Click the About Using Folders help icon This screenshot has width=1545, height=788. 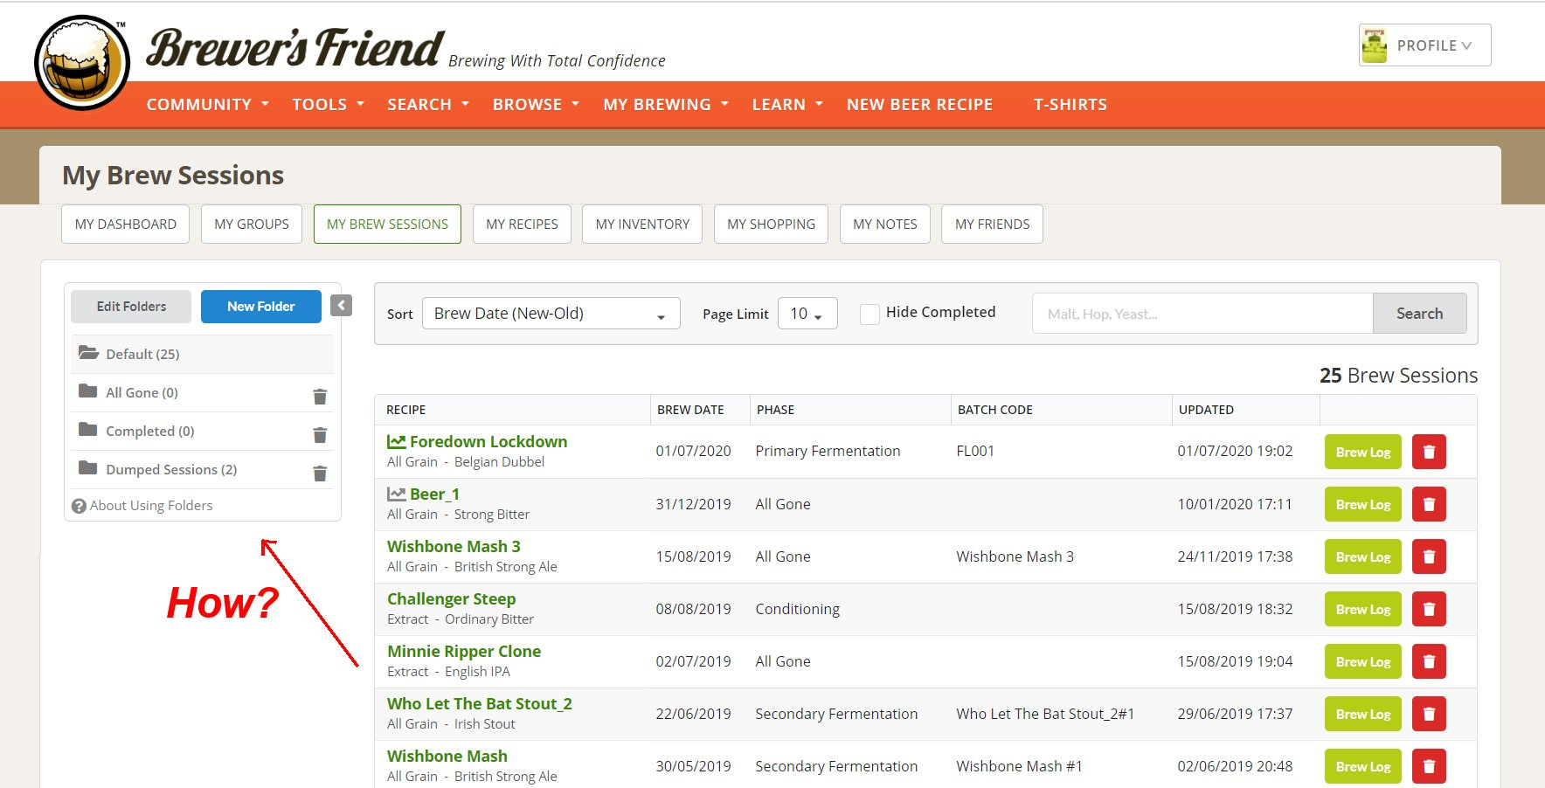pos(79,506)
